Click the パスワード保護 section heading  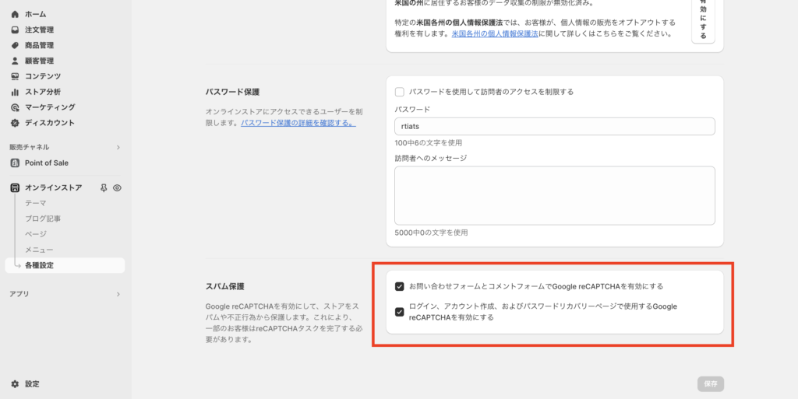(232, 92)
